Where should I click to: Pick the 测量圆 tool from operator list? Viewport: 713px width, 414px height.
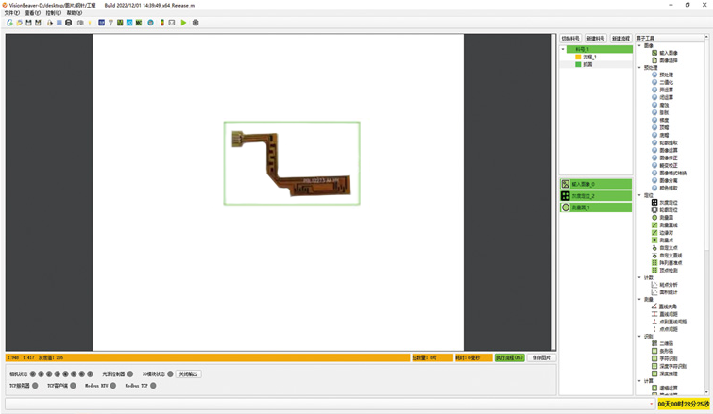click(x=667, y=217)
